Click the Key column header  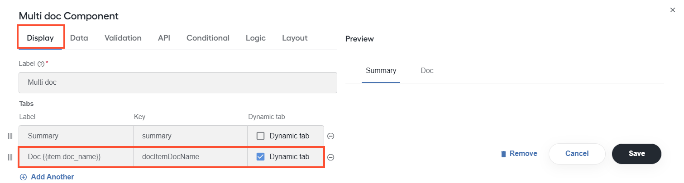pyautogui.click(x=139, y=117)
